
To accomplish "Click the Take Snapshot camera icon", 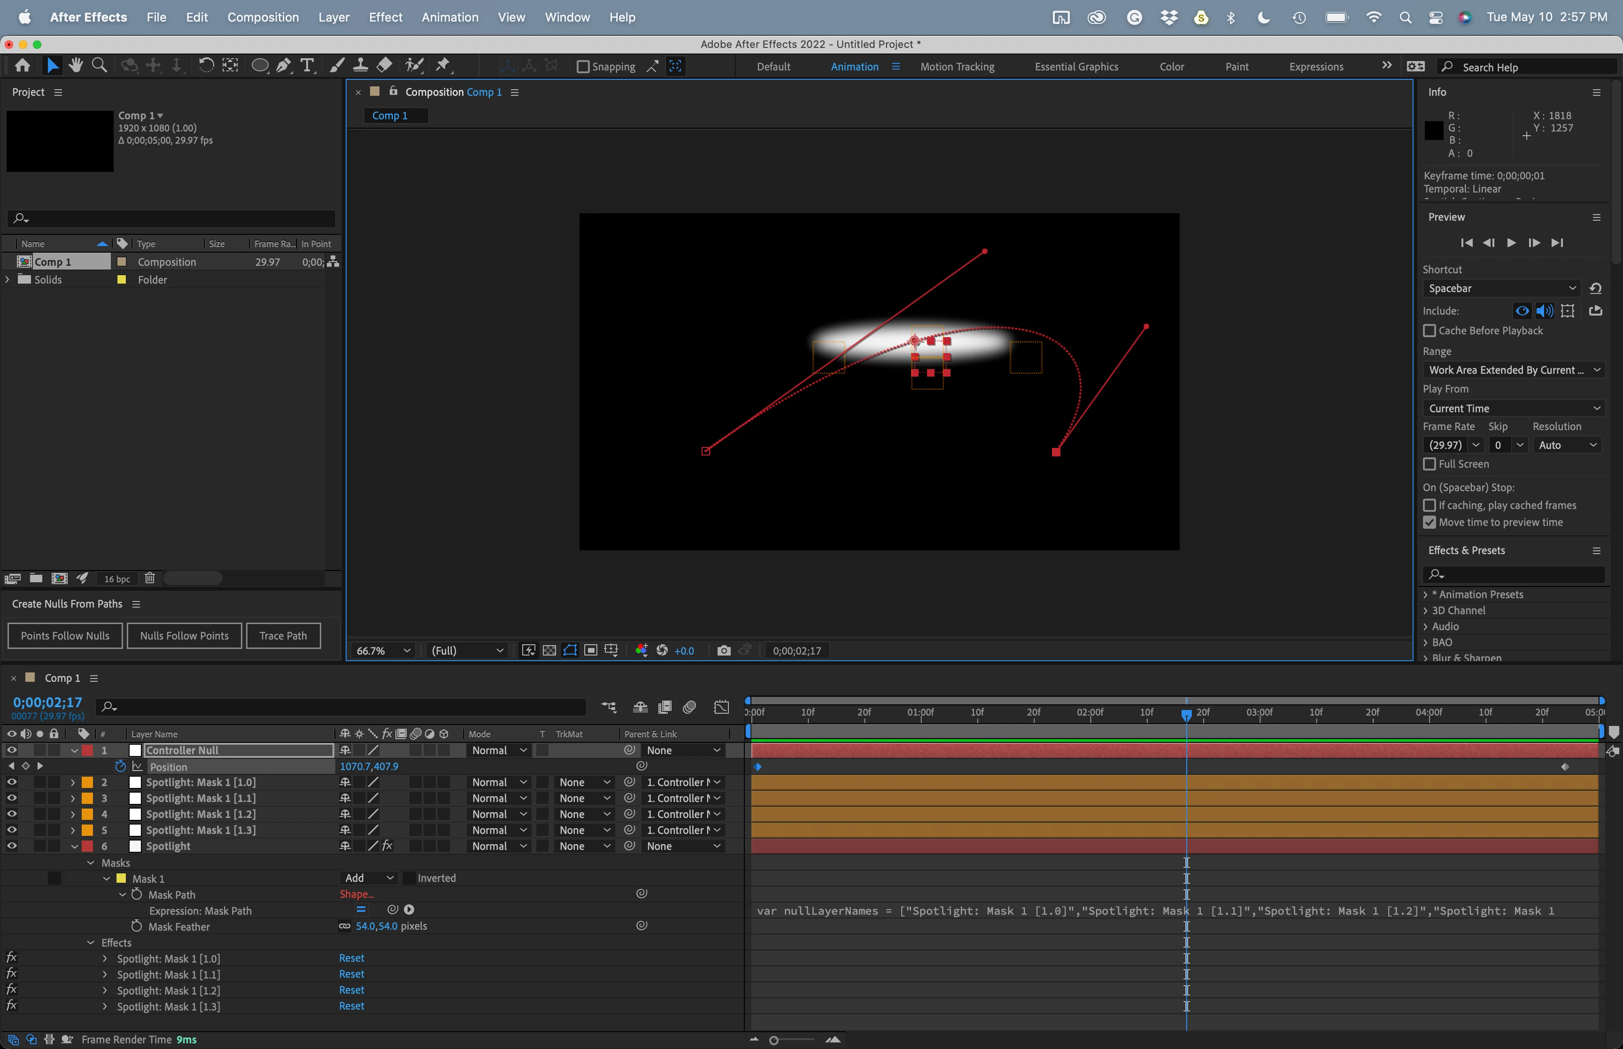I will tap(723, 650).
